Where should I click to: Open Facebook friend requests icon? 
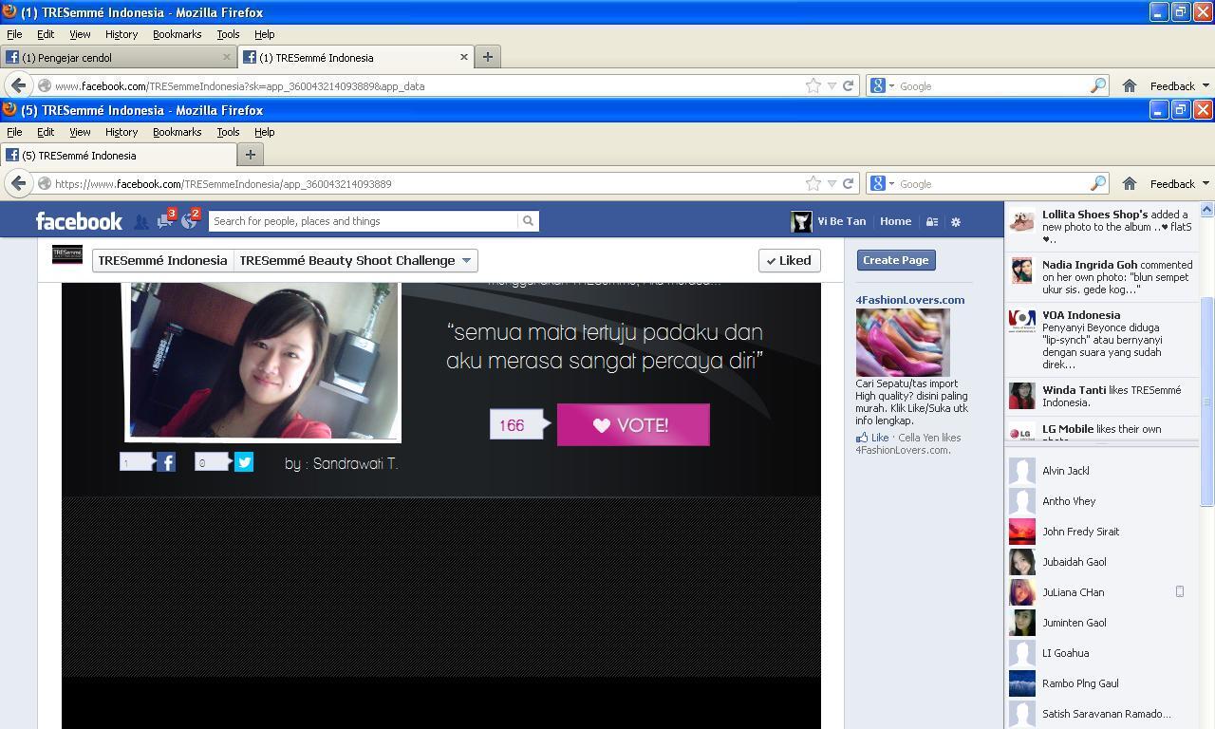pyautogui.click(x=140, y=222)
